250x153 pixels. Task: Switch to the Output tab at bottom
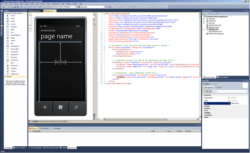[63, 148]
